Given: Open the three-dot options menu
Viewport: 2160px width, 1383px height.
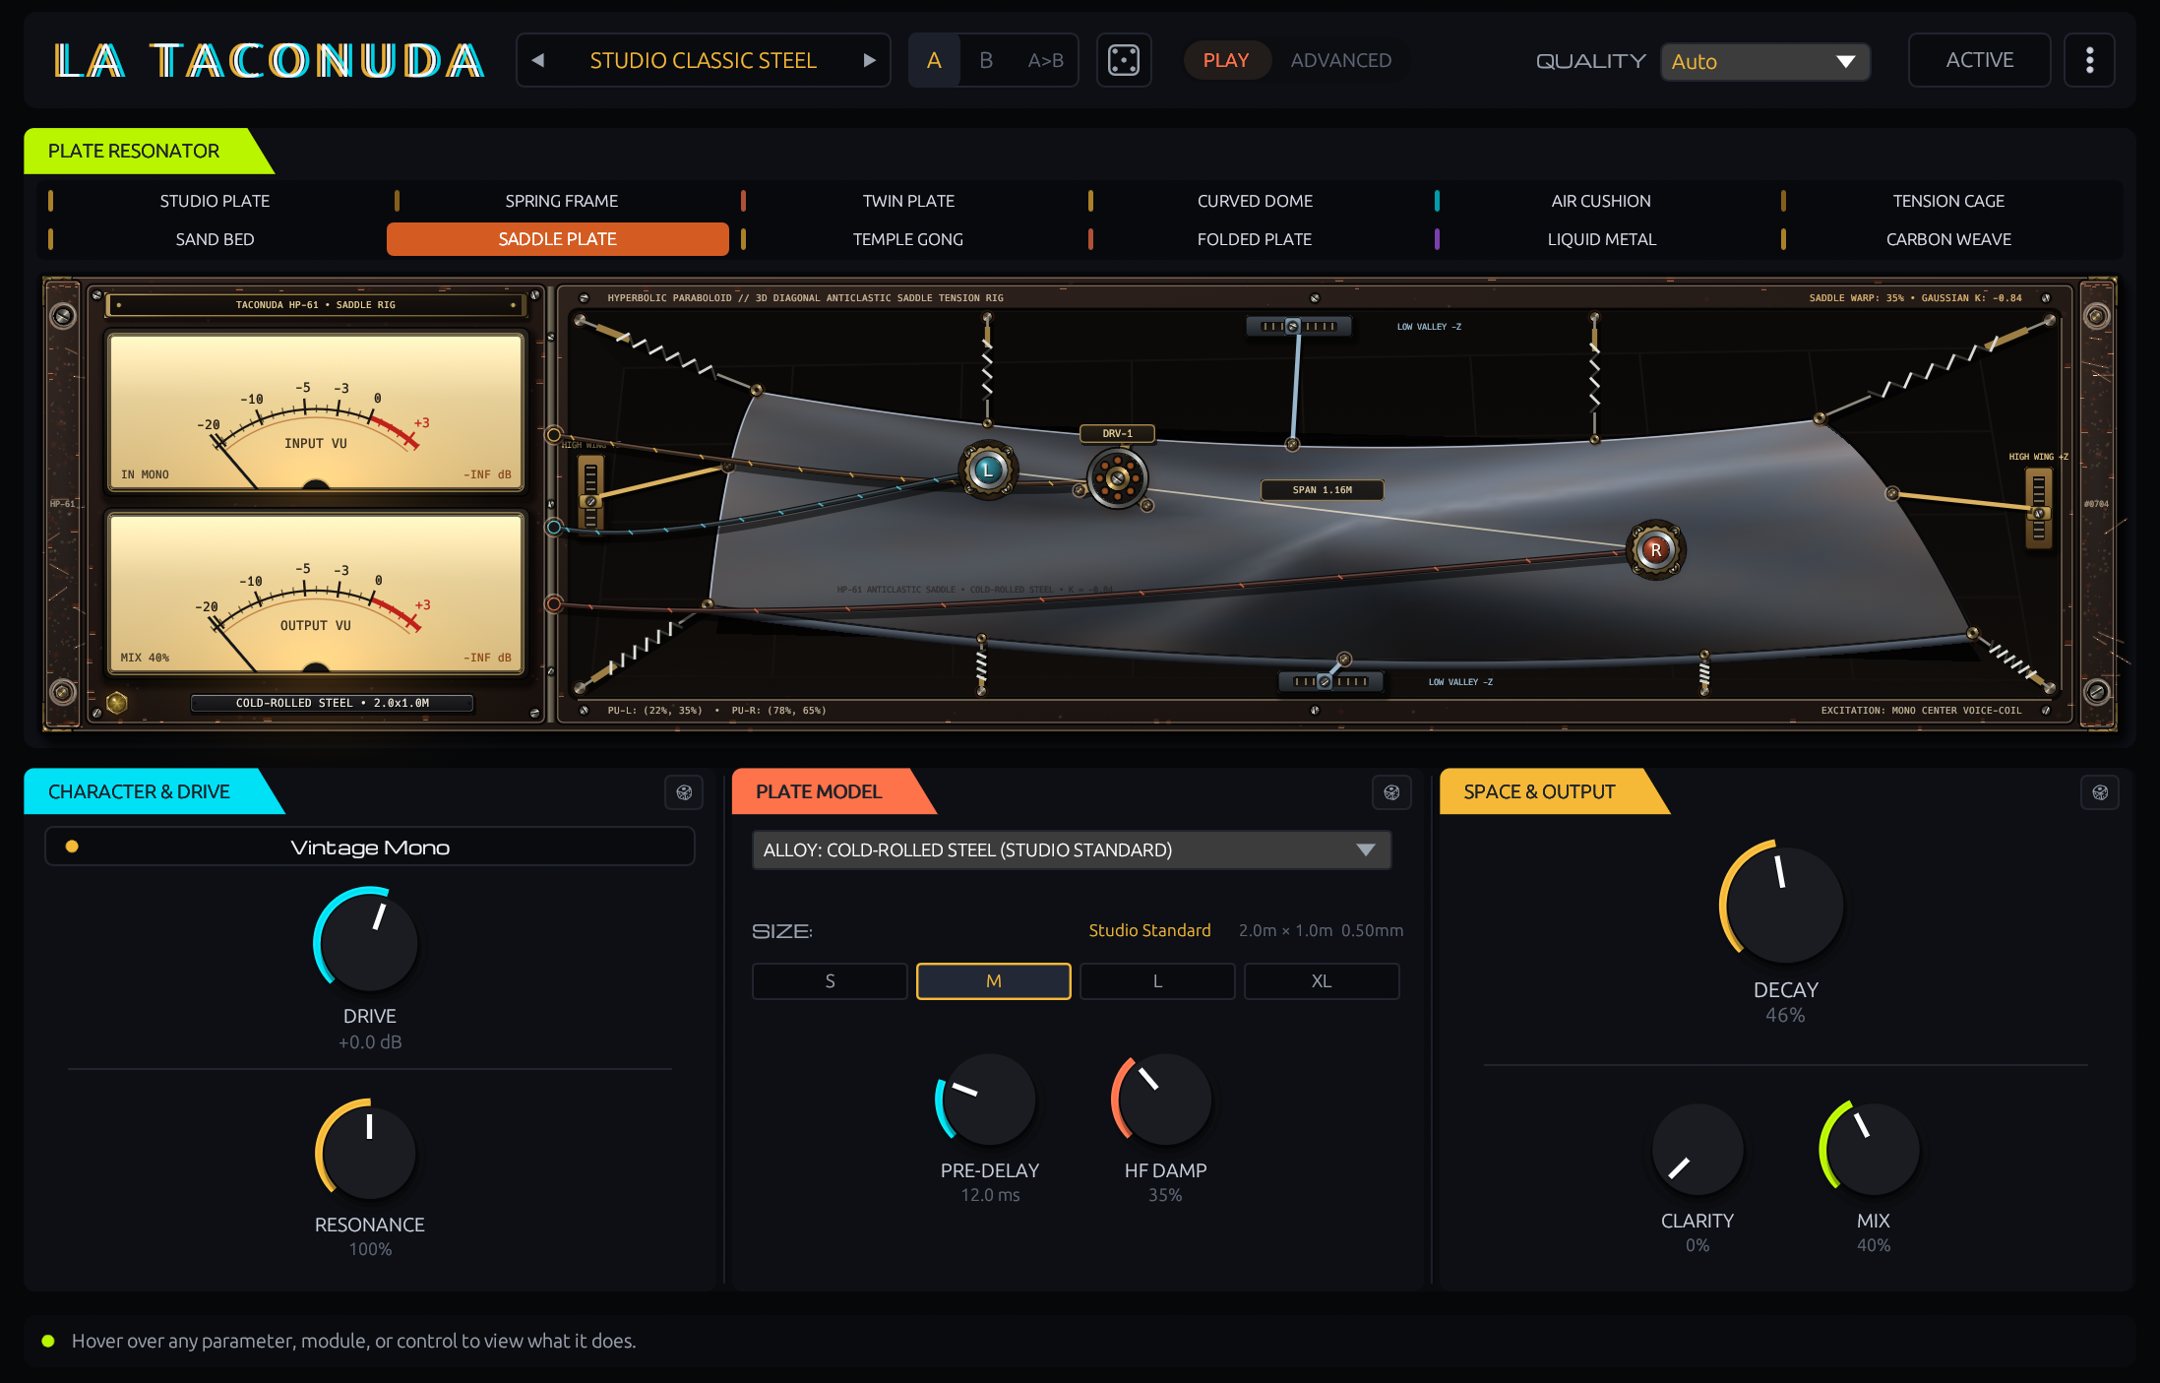Looking at the screenshot, I should [2089, 60].
